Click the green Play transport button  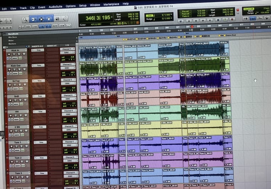(225, 20)
